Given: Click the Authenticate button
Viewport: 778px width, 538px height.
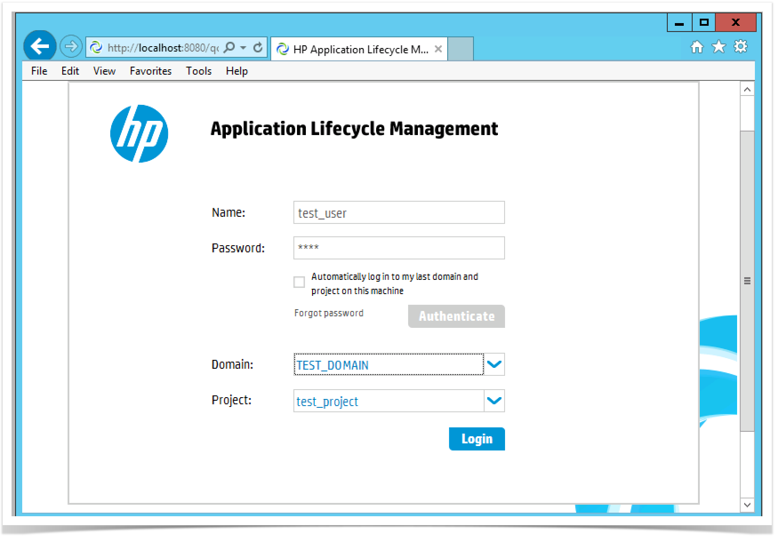Looking at the screenshot, I should 457,316.
